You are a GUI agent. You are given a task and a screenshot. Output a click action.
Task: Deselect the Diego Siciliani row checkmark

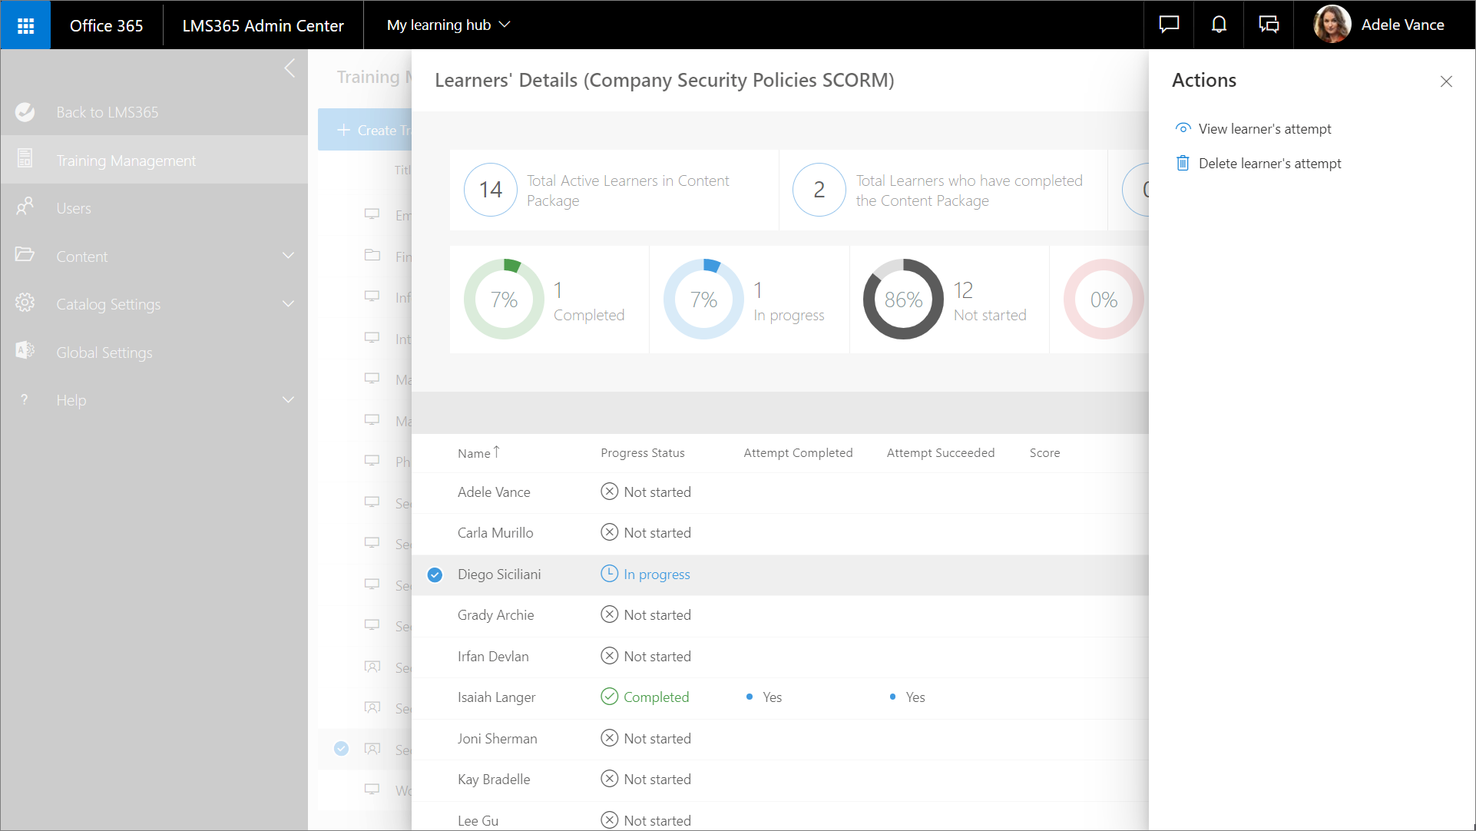[x=435, y=574]
